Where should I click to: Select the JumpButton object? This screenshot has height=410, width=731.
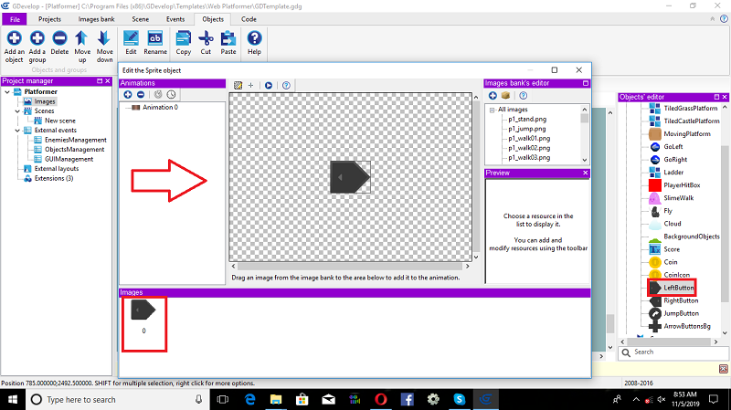click(x=681, y=313)
